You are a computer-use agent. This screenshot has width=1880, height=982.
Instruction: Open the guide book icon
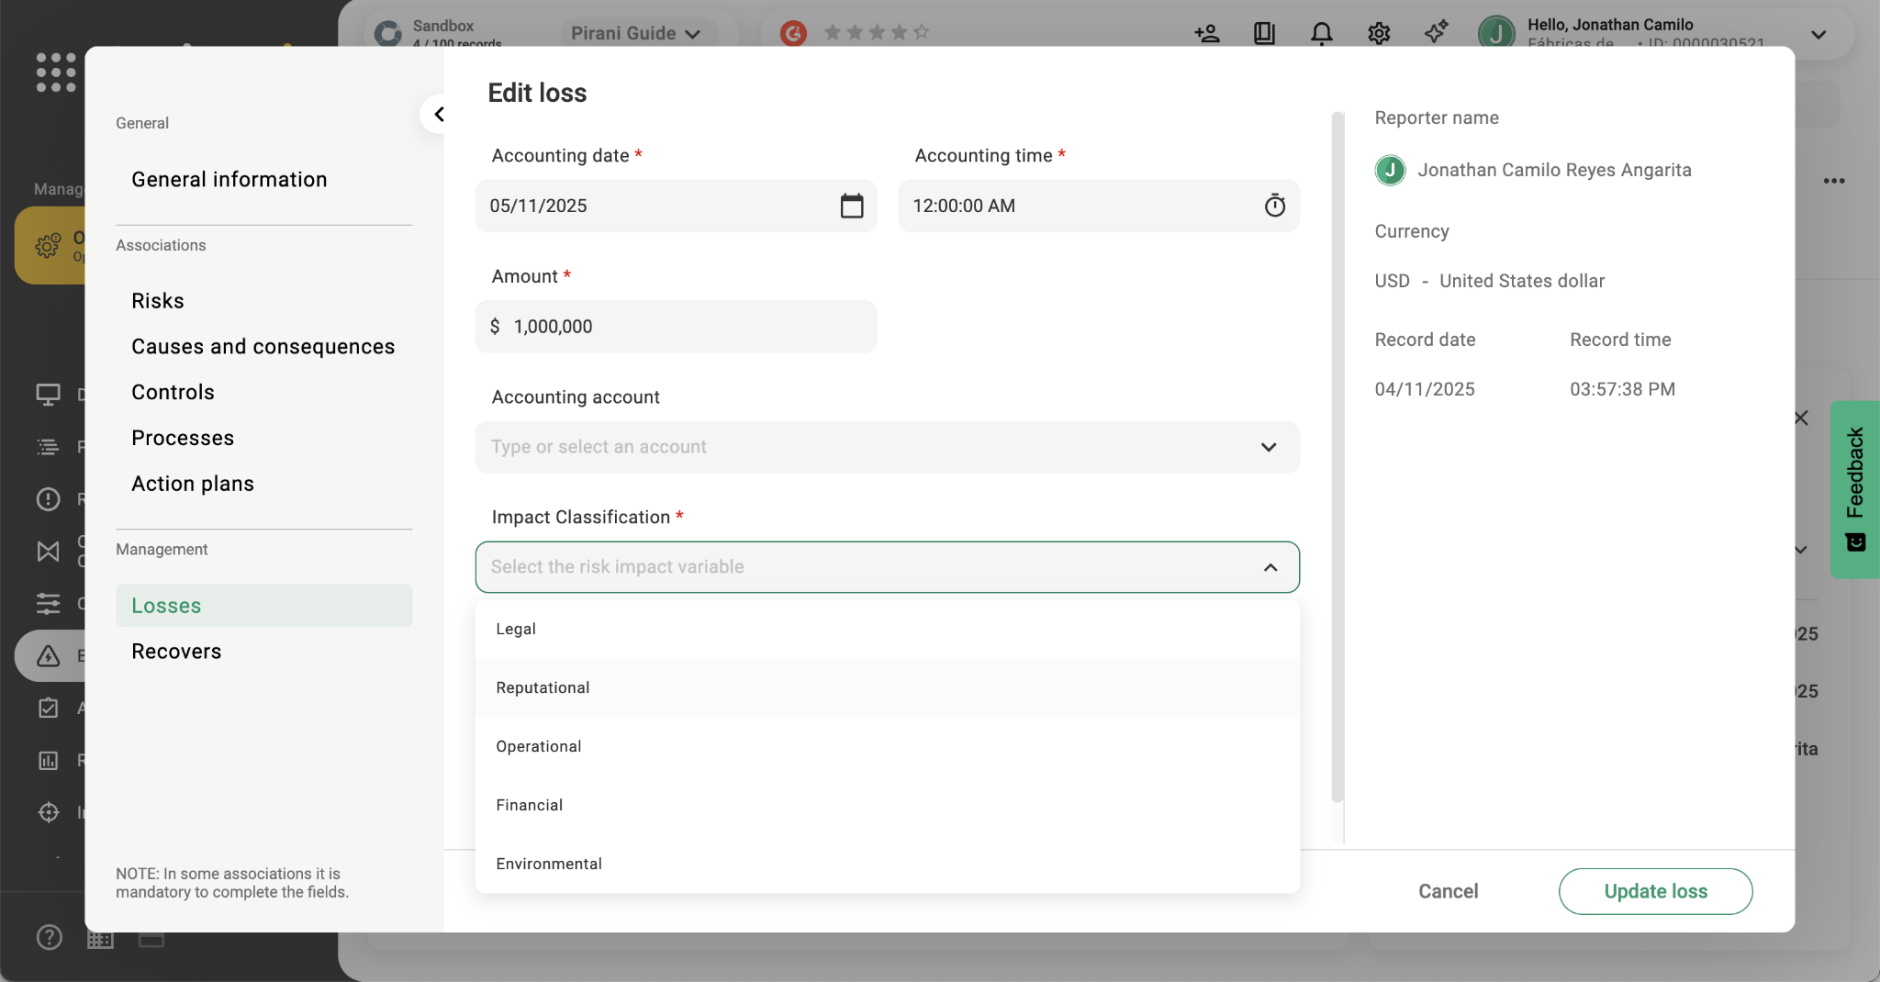[1264, 34]
